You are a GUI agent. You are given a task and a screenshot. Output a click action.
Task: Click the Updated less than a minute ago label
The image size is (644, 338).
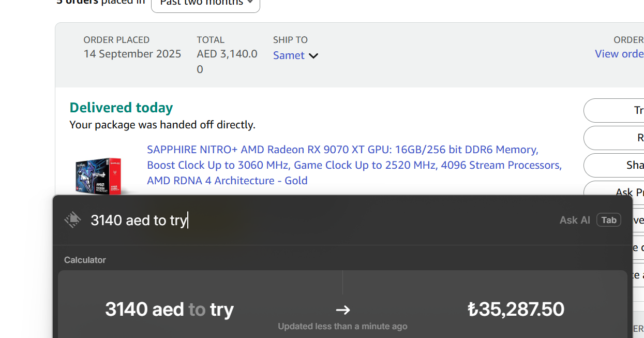tap(342, 326)
